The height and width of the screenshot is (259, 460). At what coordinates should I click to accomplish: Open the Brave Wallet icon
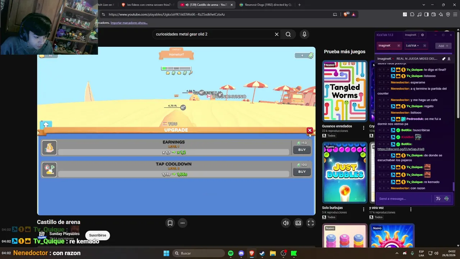(434, 14)
